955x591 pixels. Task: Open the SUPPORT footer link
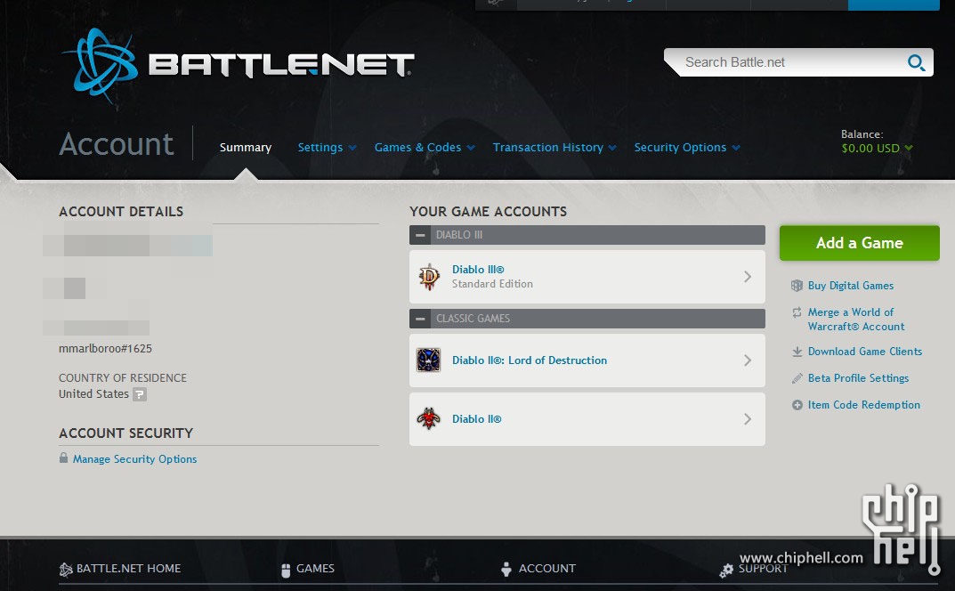pyautogui.click(x=763, y=569)
